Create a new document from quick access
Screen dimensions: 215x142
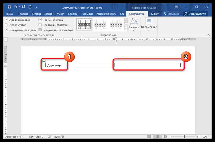[x=30, y=7]
